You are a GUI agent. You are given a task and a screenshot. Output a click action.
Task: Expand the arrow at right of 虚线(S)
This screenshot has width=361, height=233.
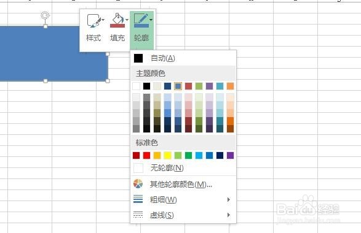coord(228,215)
